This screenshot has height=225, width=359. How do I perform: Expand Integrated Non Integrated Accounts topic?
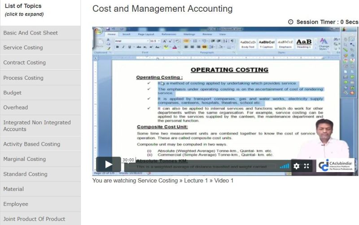pyautogui.click(x=37, y=125)
